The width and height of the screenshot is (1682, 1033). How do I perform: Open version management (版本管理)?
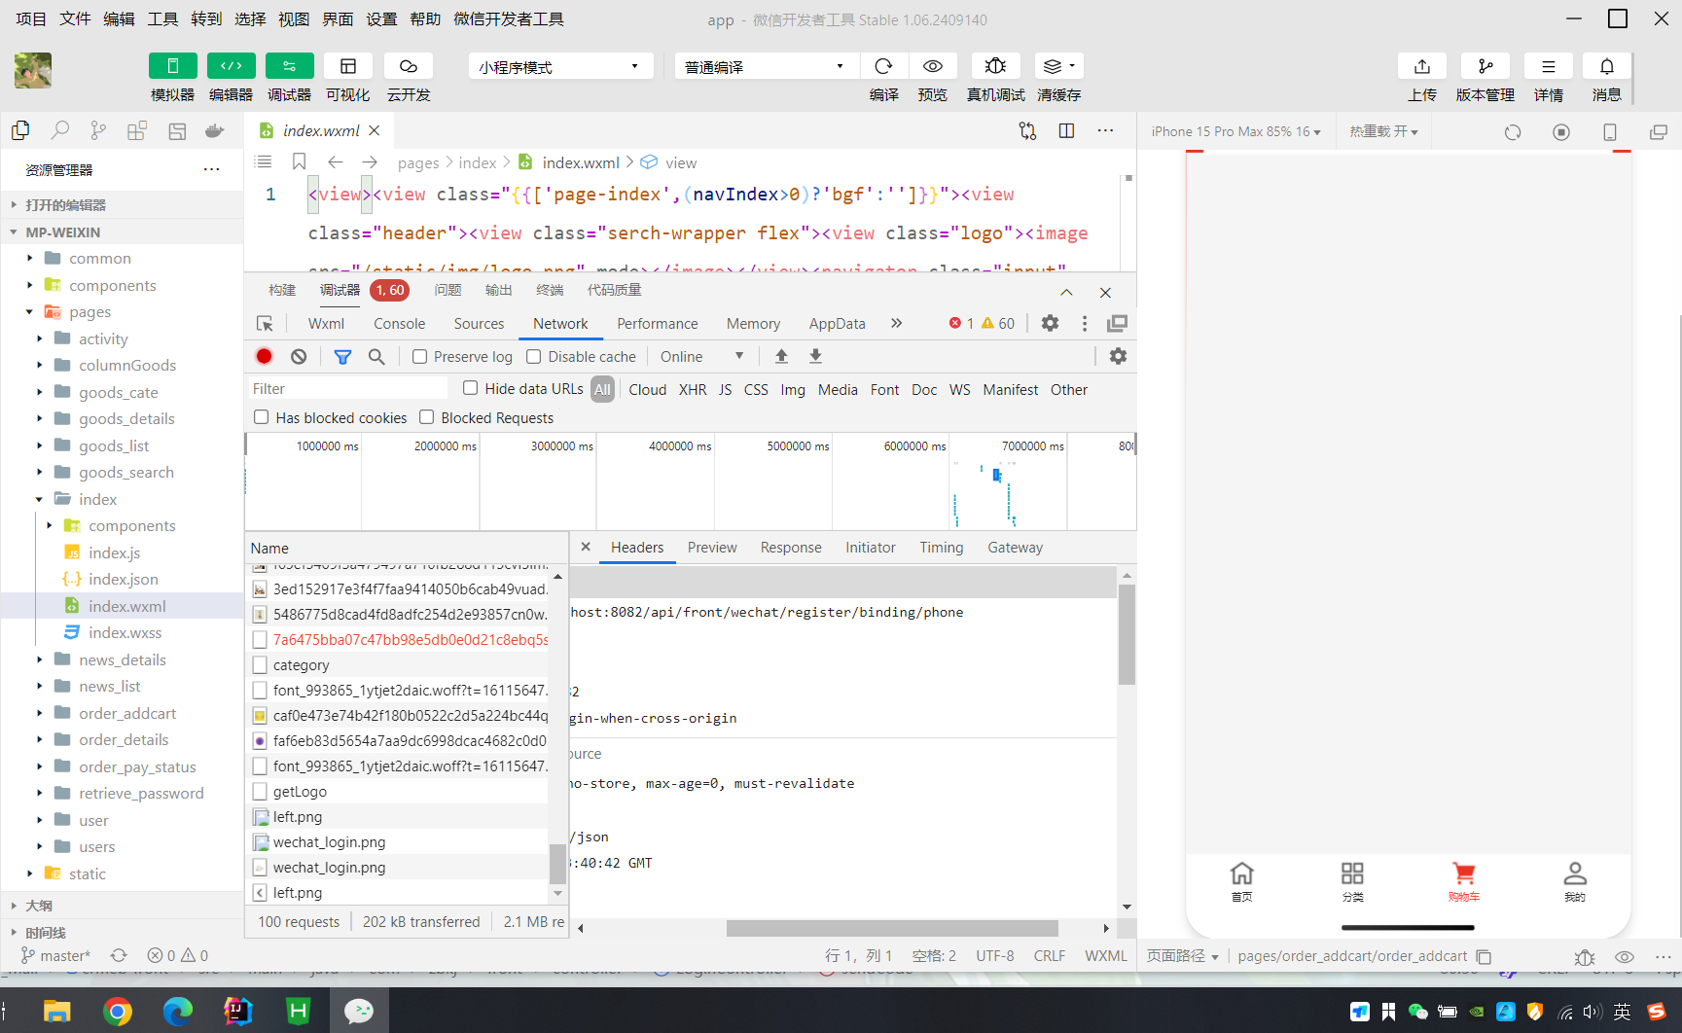[1485, 65]
